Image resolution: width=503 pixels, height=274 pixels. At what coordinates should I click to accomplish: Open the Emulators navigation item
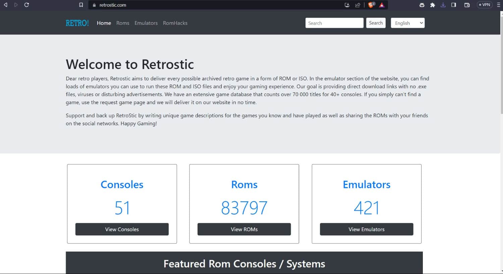pyautogui.click(x=146, y=23)
